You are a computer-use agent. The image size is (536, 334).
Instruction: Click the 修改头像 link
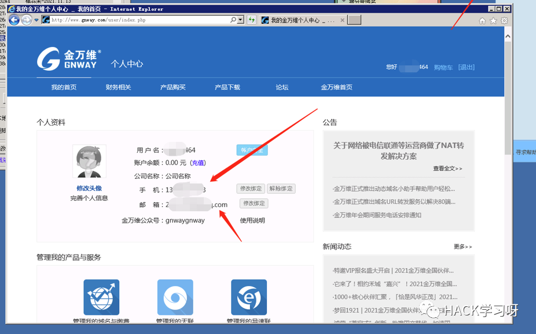point(89,188)
